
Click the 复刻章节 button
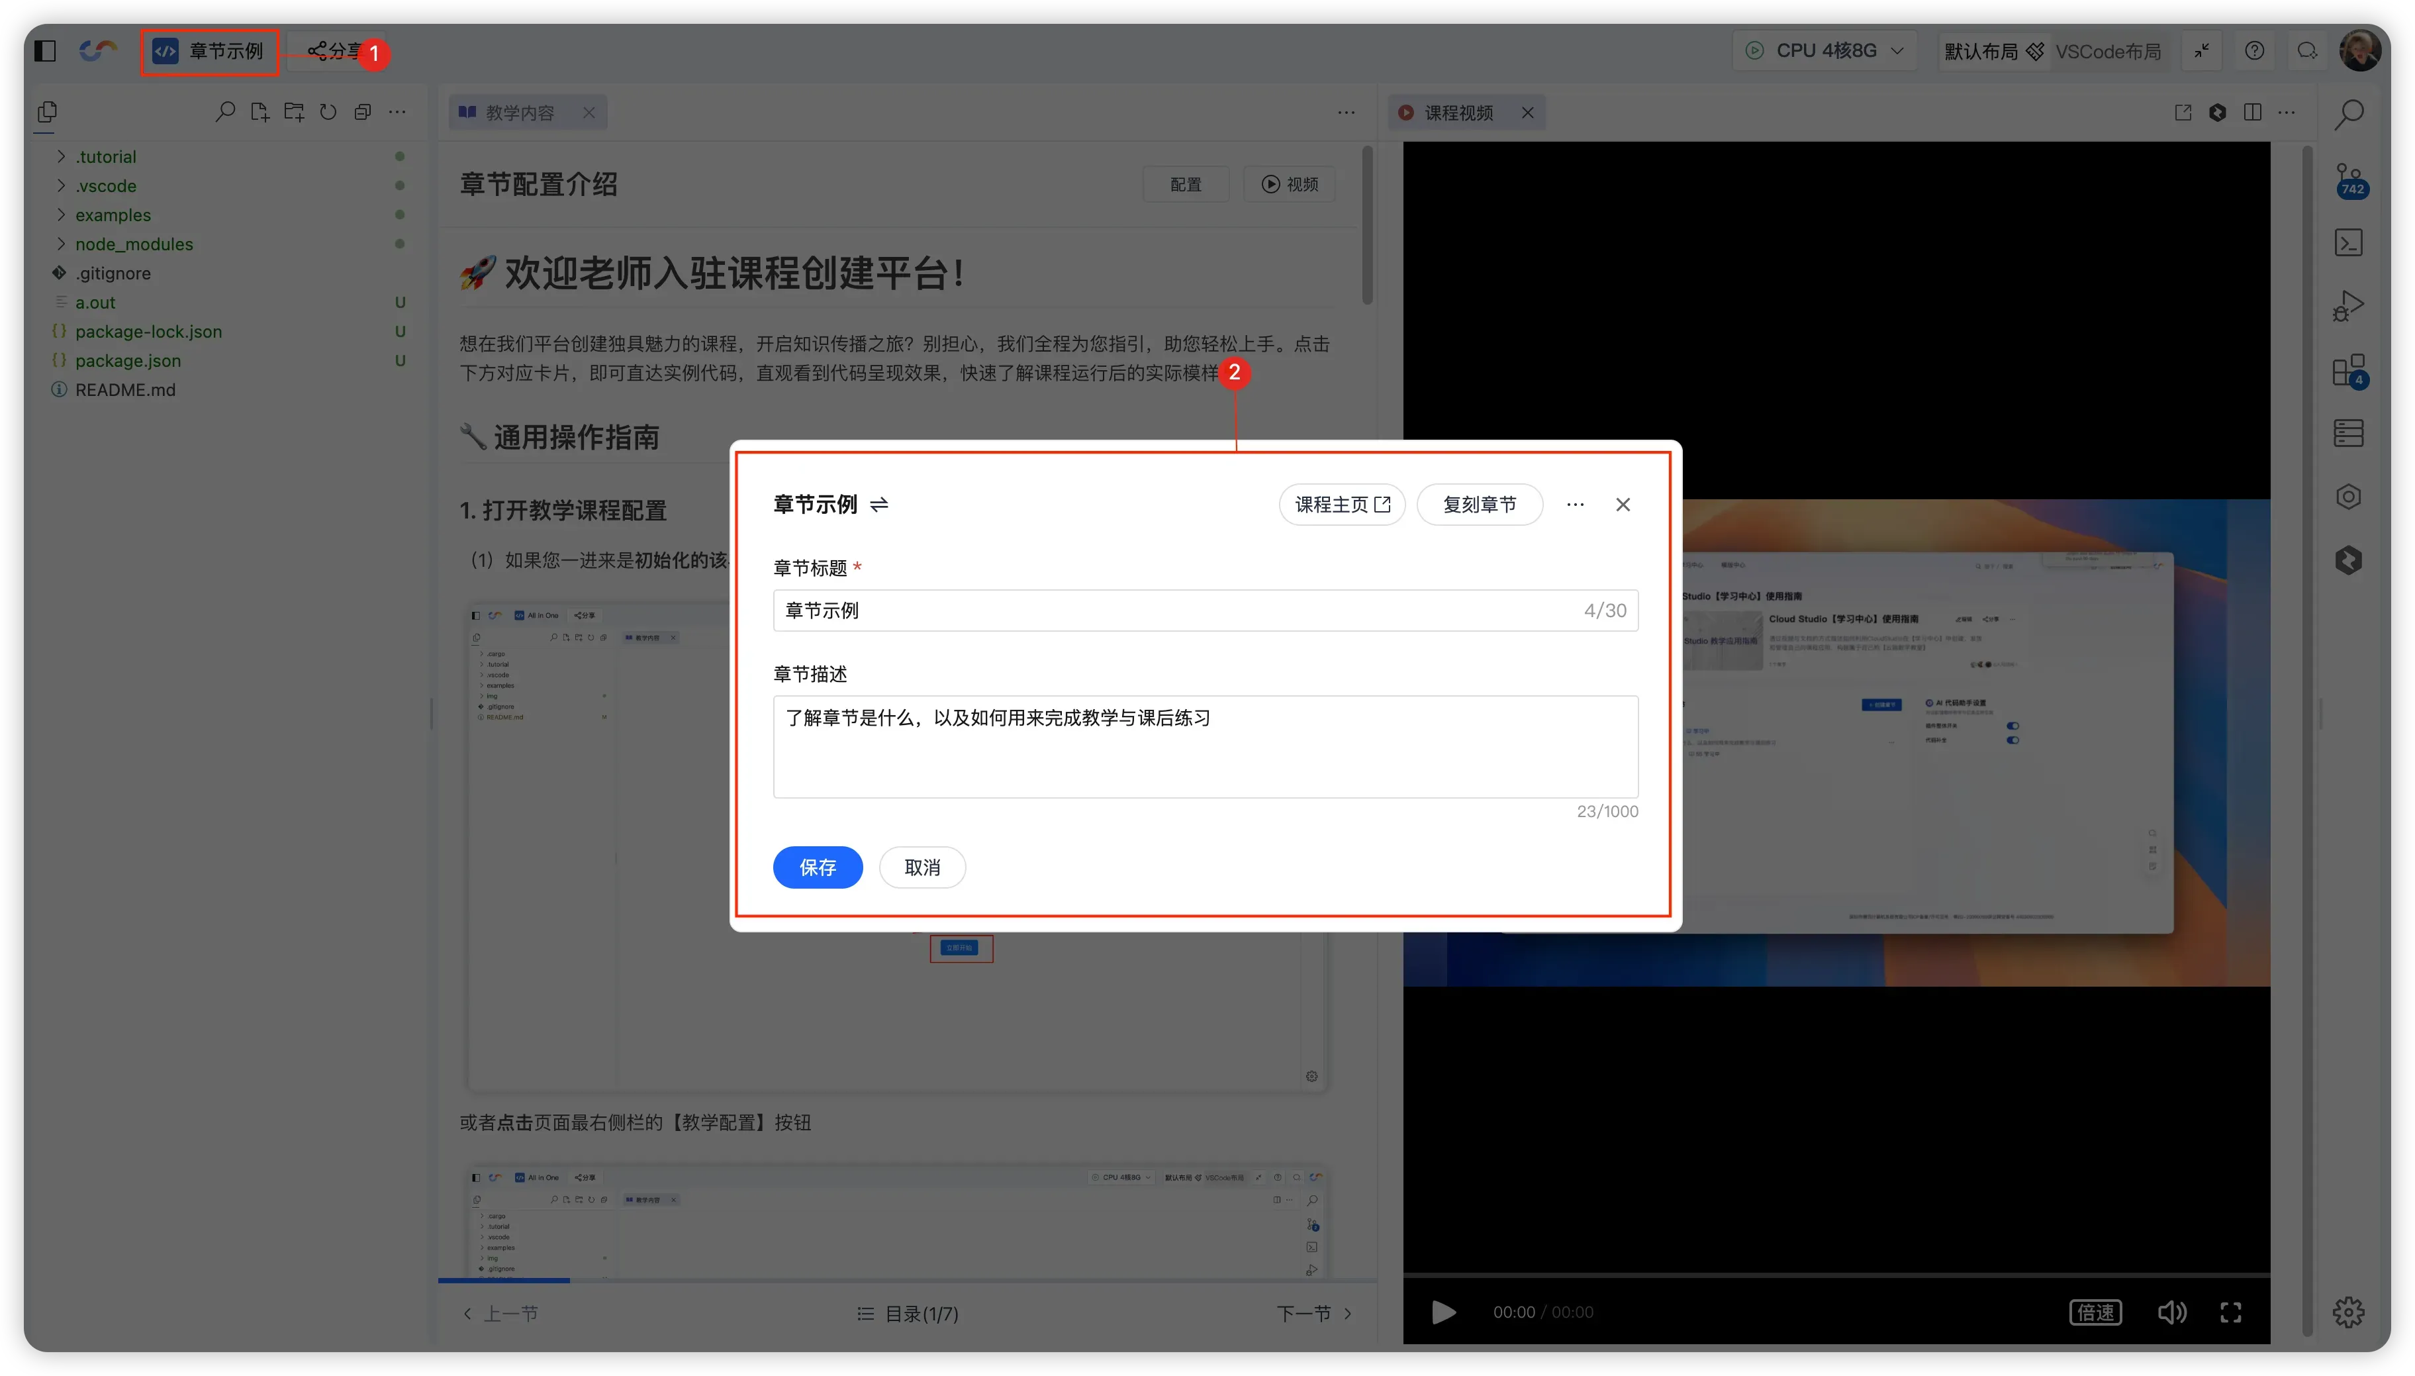[x=1479, y=505]
